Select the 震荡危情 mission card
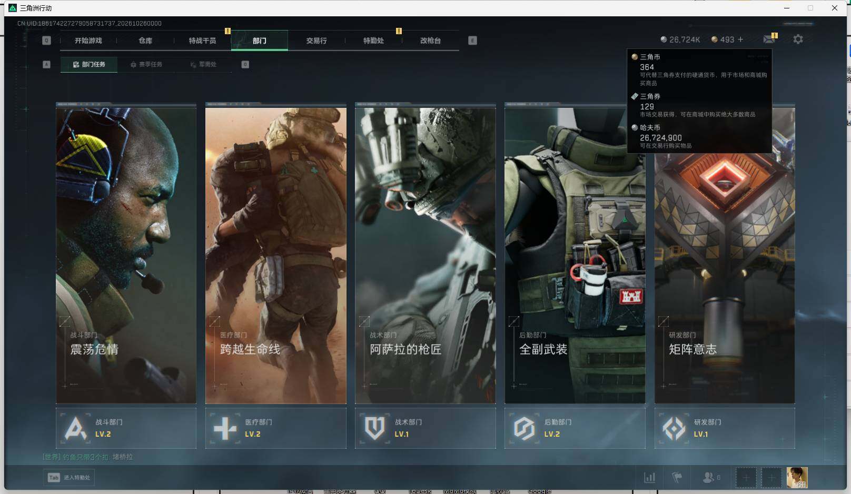Viewport: 851px width, 494px height. 126,253
